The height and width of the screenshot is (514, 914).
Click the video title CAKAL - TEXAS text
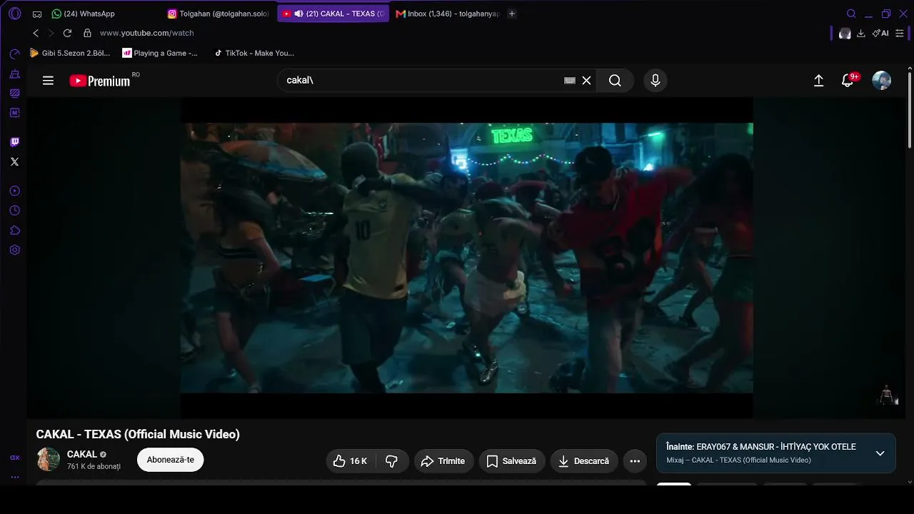(x=138, y=434)
